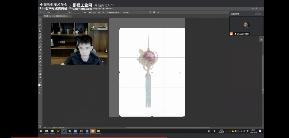The image size is (289, 138).
Task: Swap crop width and height values
Action: point(70,12)
